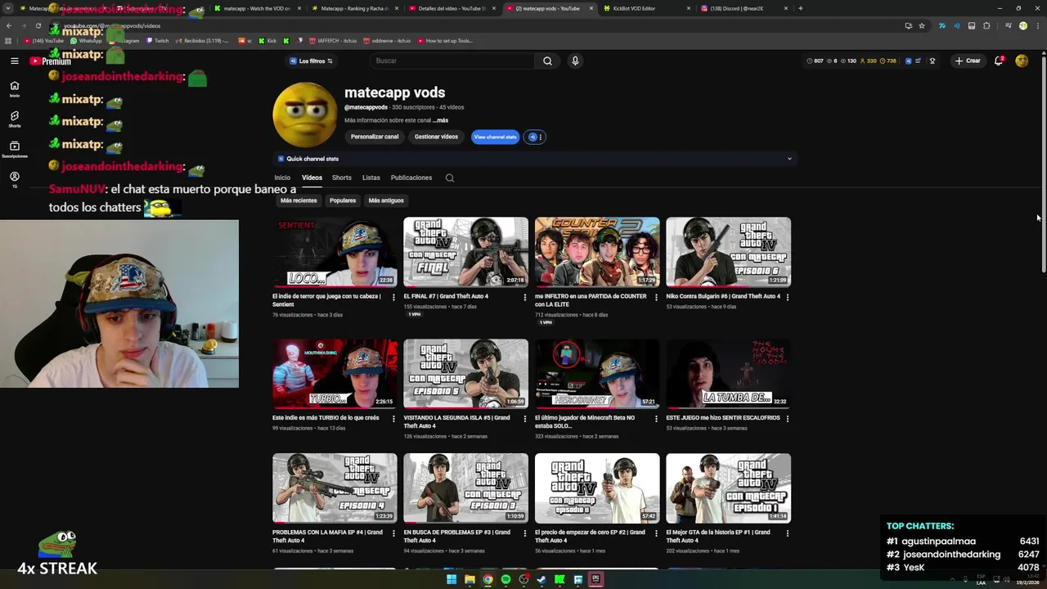
Task: Open File Explorer from the taskbar
Action: coord(470,579)
